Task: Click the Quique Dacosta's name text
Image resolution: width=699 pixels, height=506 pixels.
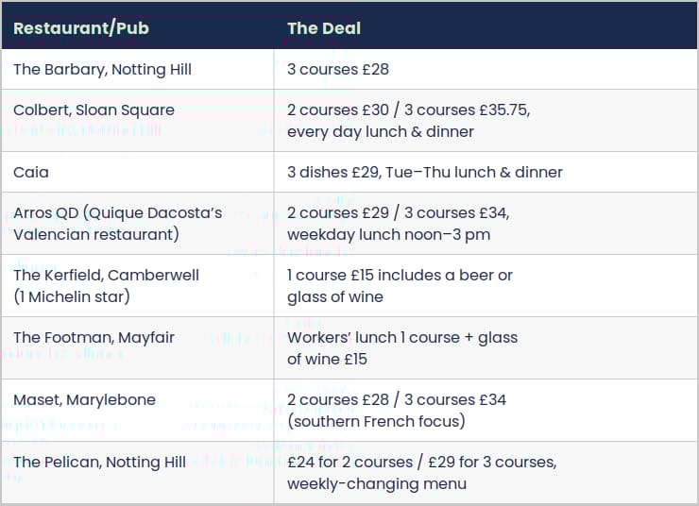Action: [x=155, y=213]
